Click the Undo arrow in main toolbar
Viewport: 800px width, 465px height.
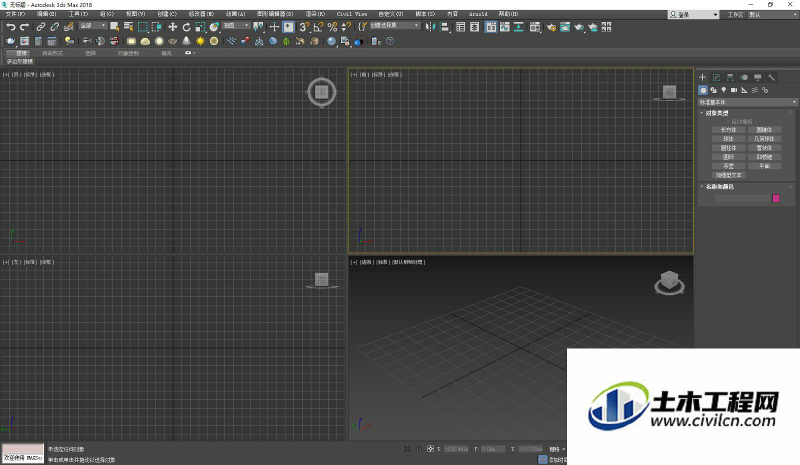point(10,27)
